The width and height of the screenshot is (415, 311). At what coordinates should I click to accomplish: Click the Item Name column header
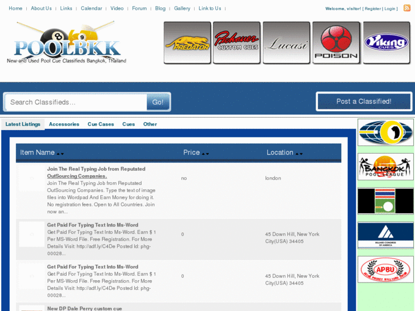37,152
